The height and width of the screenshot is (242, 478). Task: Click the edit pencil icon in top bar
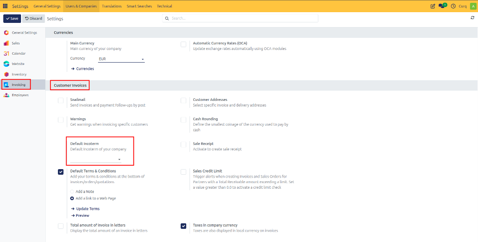tap(433, 6)
